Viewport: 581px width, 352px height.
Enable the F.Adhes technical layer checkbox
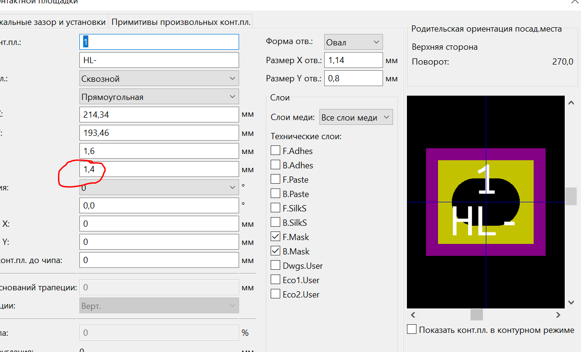point(275,151)
